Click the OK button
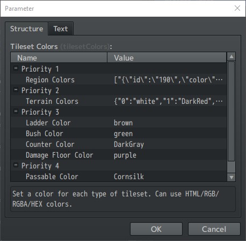 pyautogui.click(x=156, y=229)
